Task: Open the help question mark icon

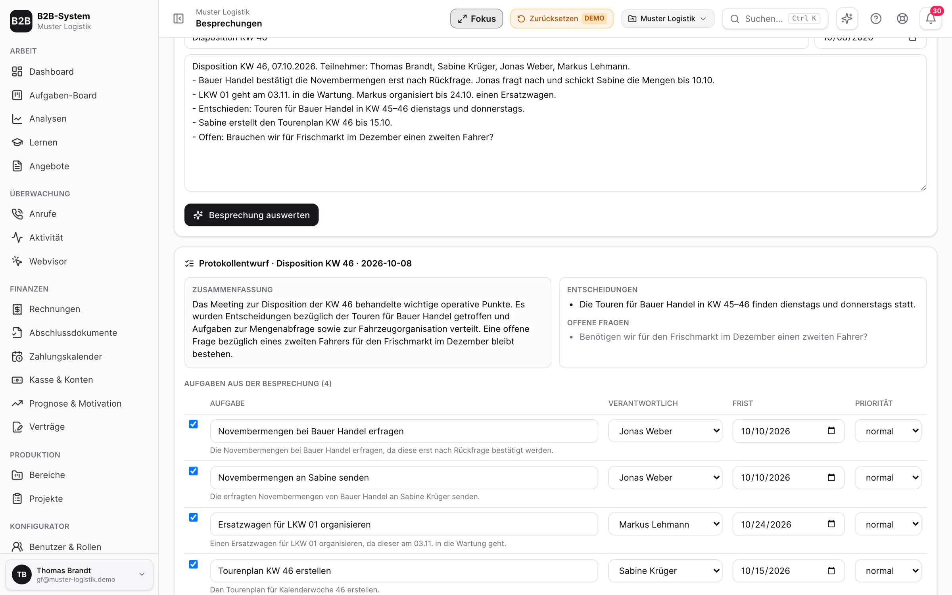Action: (x=876, y=19)
